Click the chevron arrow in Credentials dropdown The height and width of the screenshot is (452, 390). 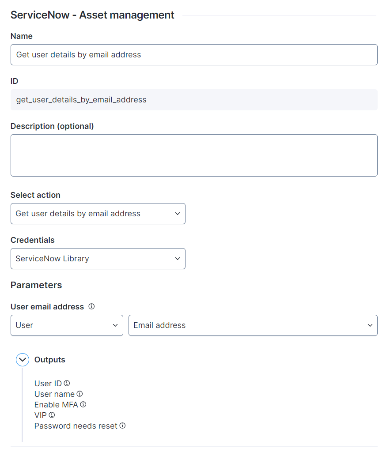pyautogui.click(x=178, y=259)
